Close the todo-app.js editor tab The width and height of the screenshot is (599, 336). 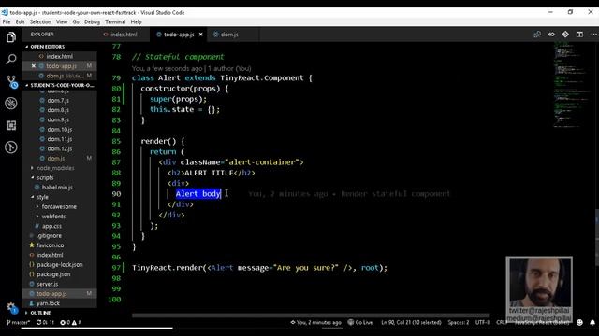tap(200, 35)
